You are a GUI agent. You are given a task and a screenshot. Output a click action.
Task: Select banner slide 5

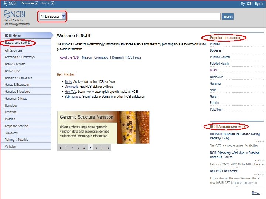[90, 148]
